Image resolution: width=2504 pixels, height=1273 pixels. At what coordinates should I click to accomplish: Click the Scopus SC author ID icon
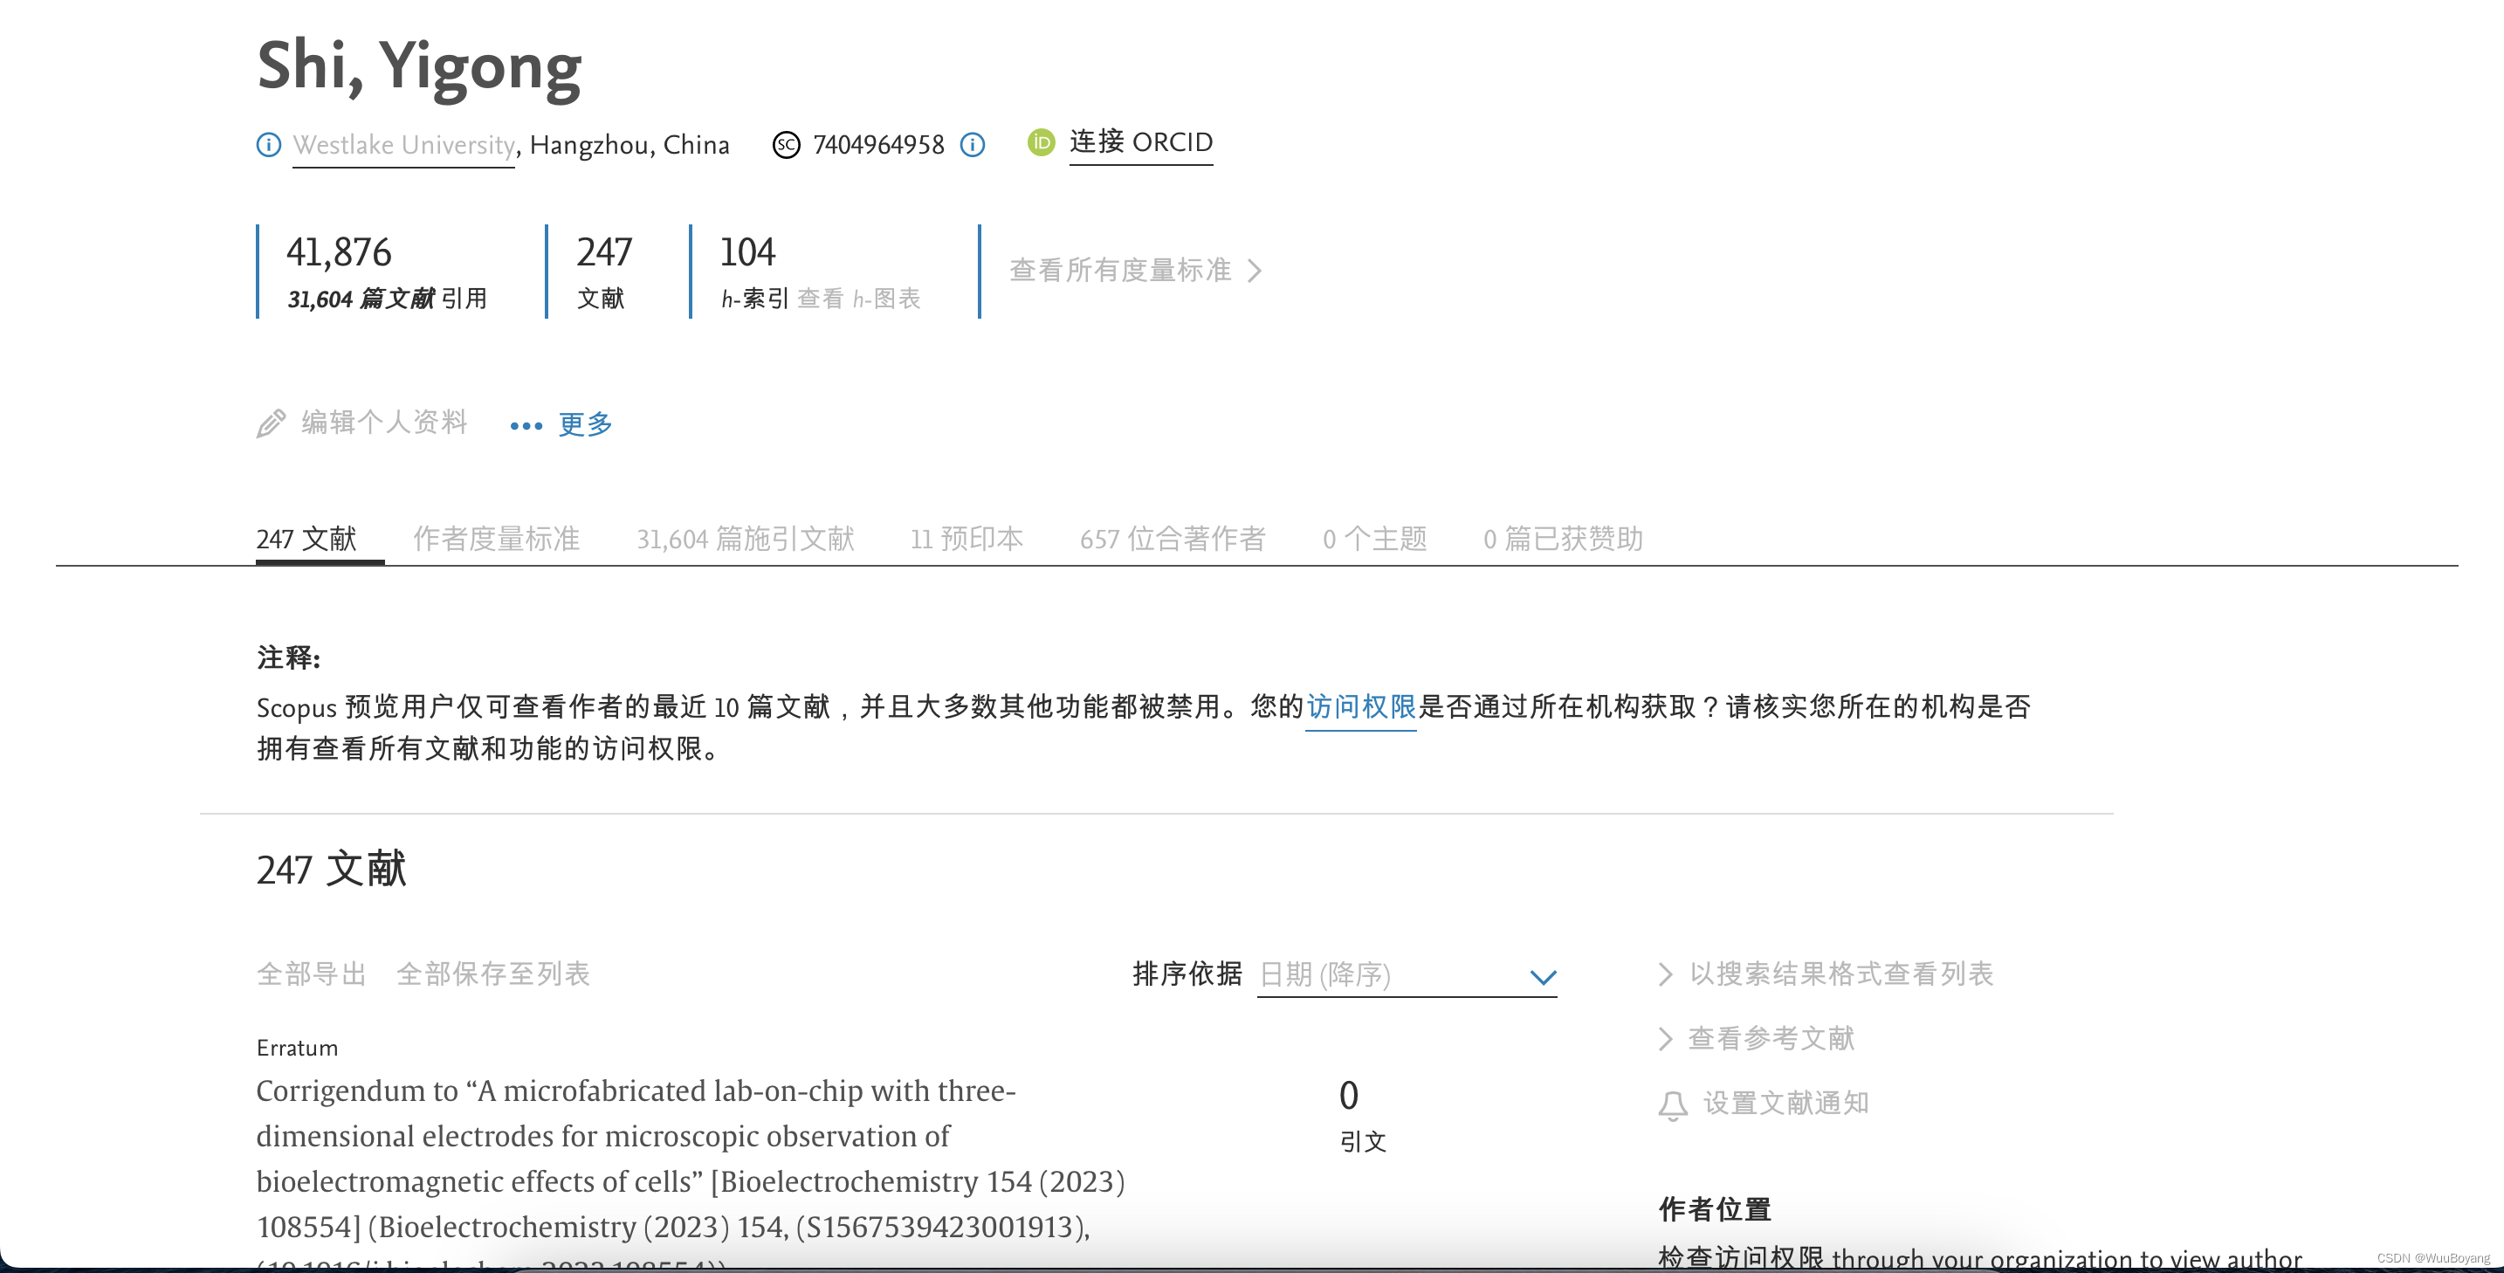786,145
